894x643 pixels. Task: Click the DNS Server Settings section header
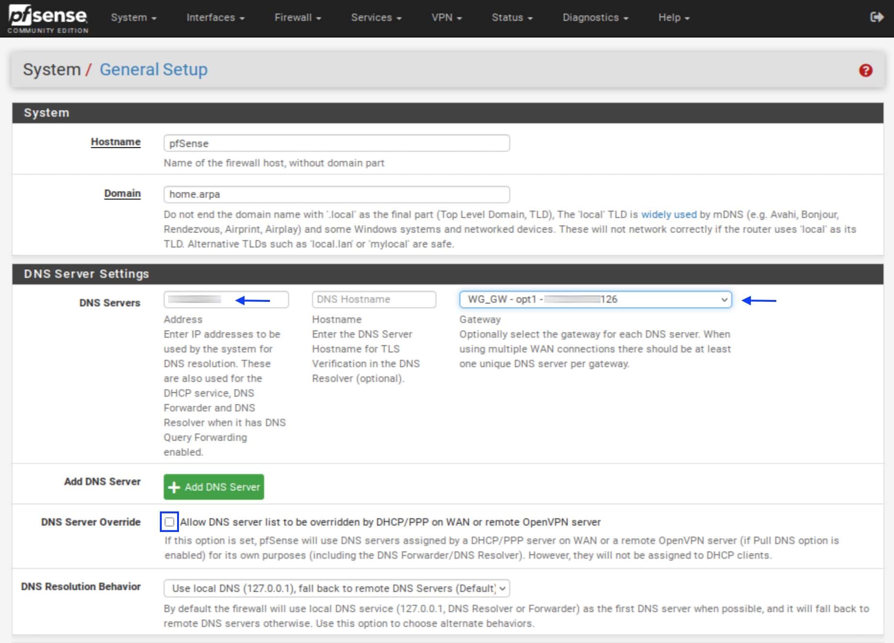447,274
